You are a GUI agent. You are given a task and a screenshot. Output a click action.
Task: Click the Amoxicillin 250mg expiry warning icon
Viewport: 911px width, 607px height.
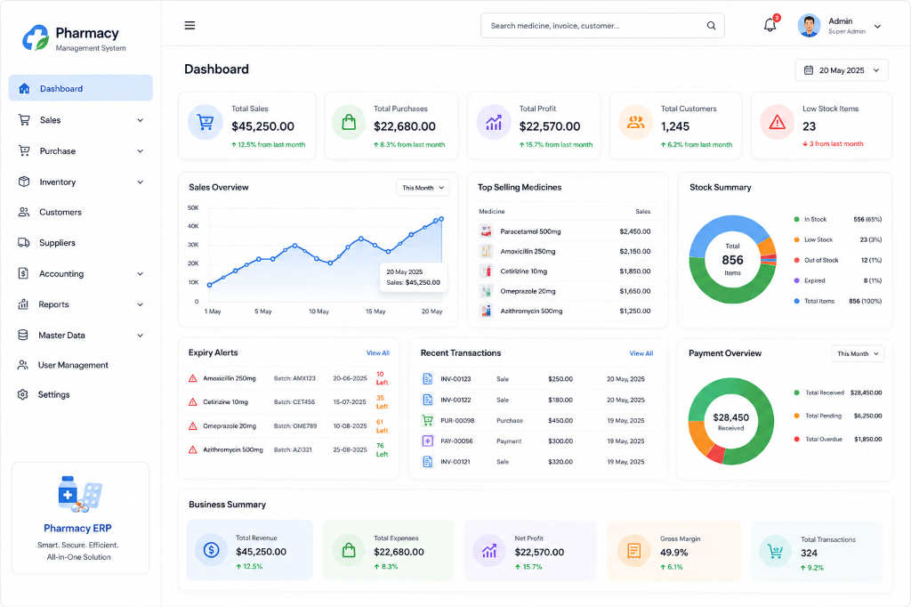tap(193, 378)
